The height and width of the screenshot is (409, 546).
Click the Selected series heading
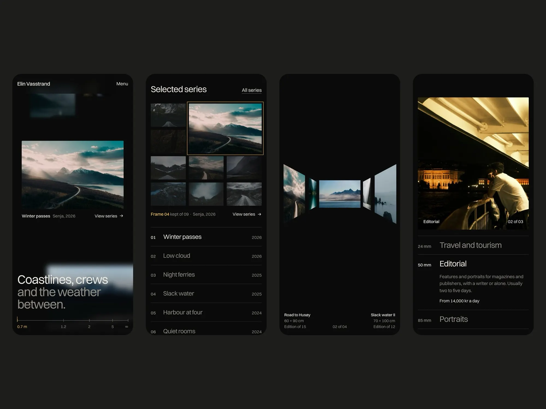pyautogui.click(x=179, y=89)
